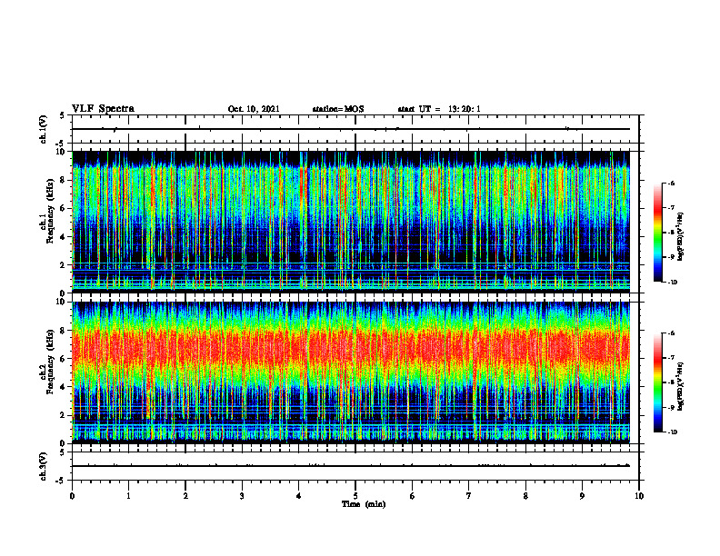Click the '5' tick on ch.1(V) axis
The image size is (720, 556).
(63, 115)
